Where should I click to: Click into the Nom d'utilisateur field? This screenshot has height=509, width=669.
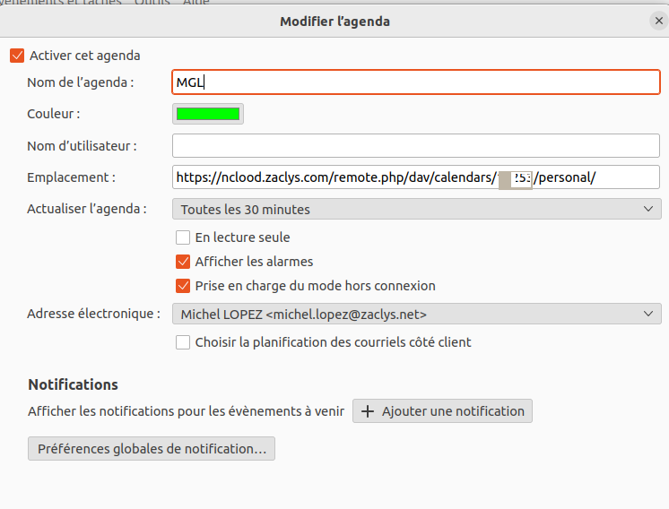pos(415,145)
